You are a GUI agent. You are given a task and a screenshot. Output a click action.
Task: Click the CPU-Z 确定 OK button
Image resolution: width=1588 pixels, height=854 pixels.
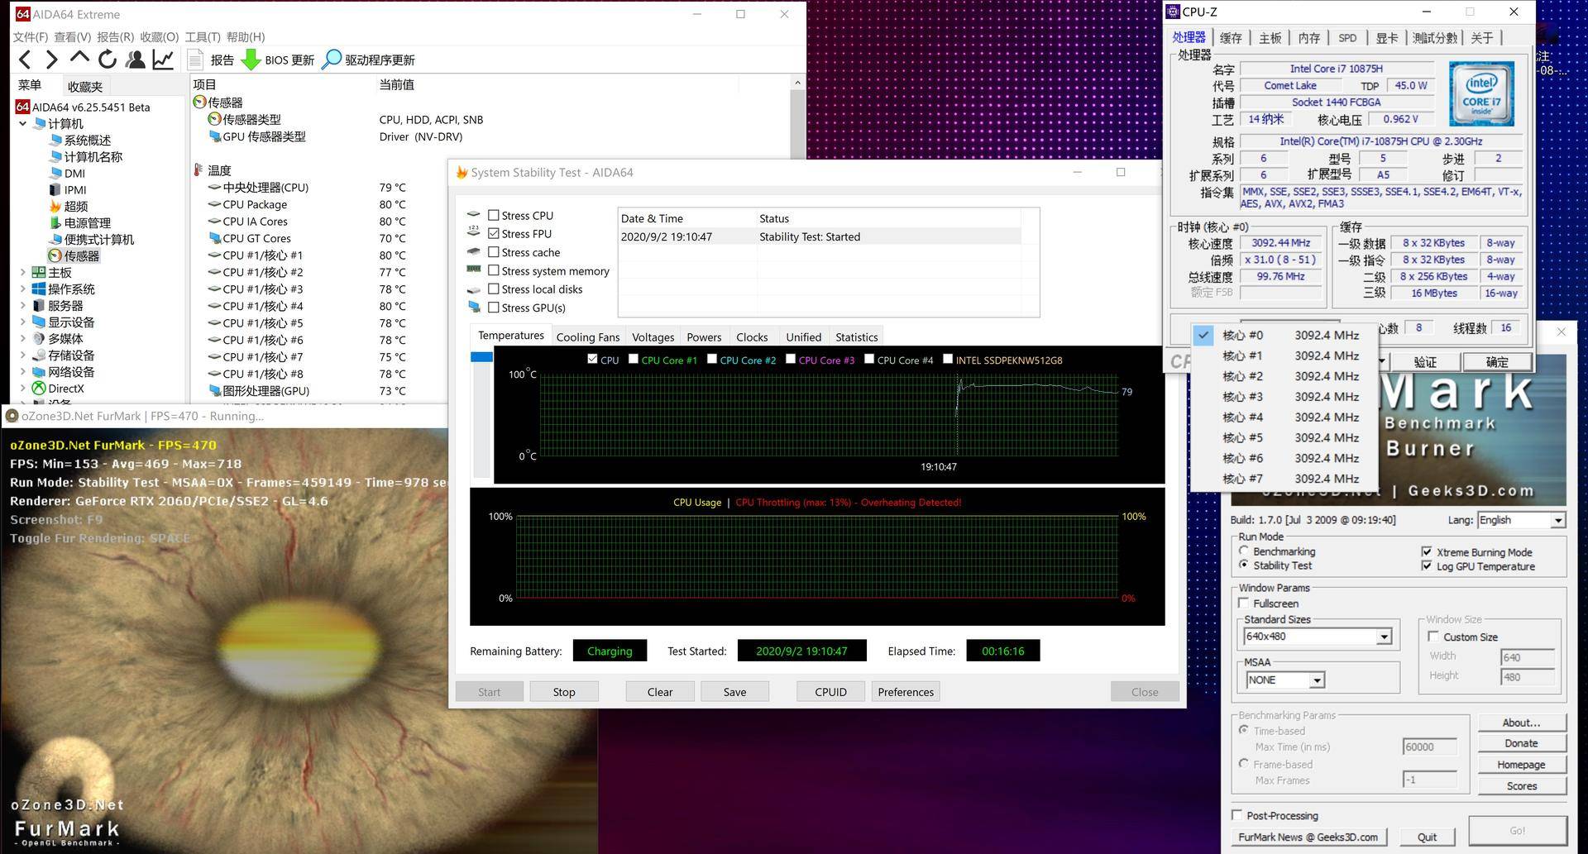(1497, 362)
